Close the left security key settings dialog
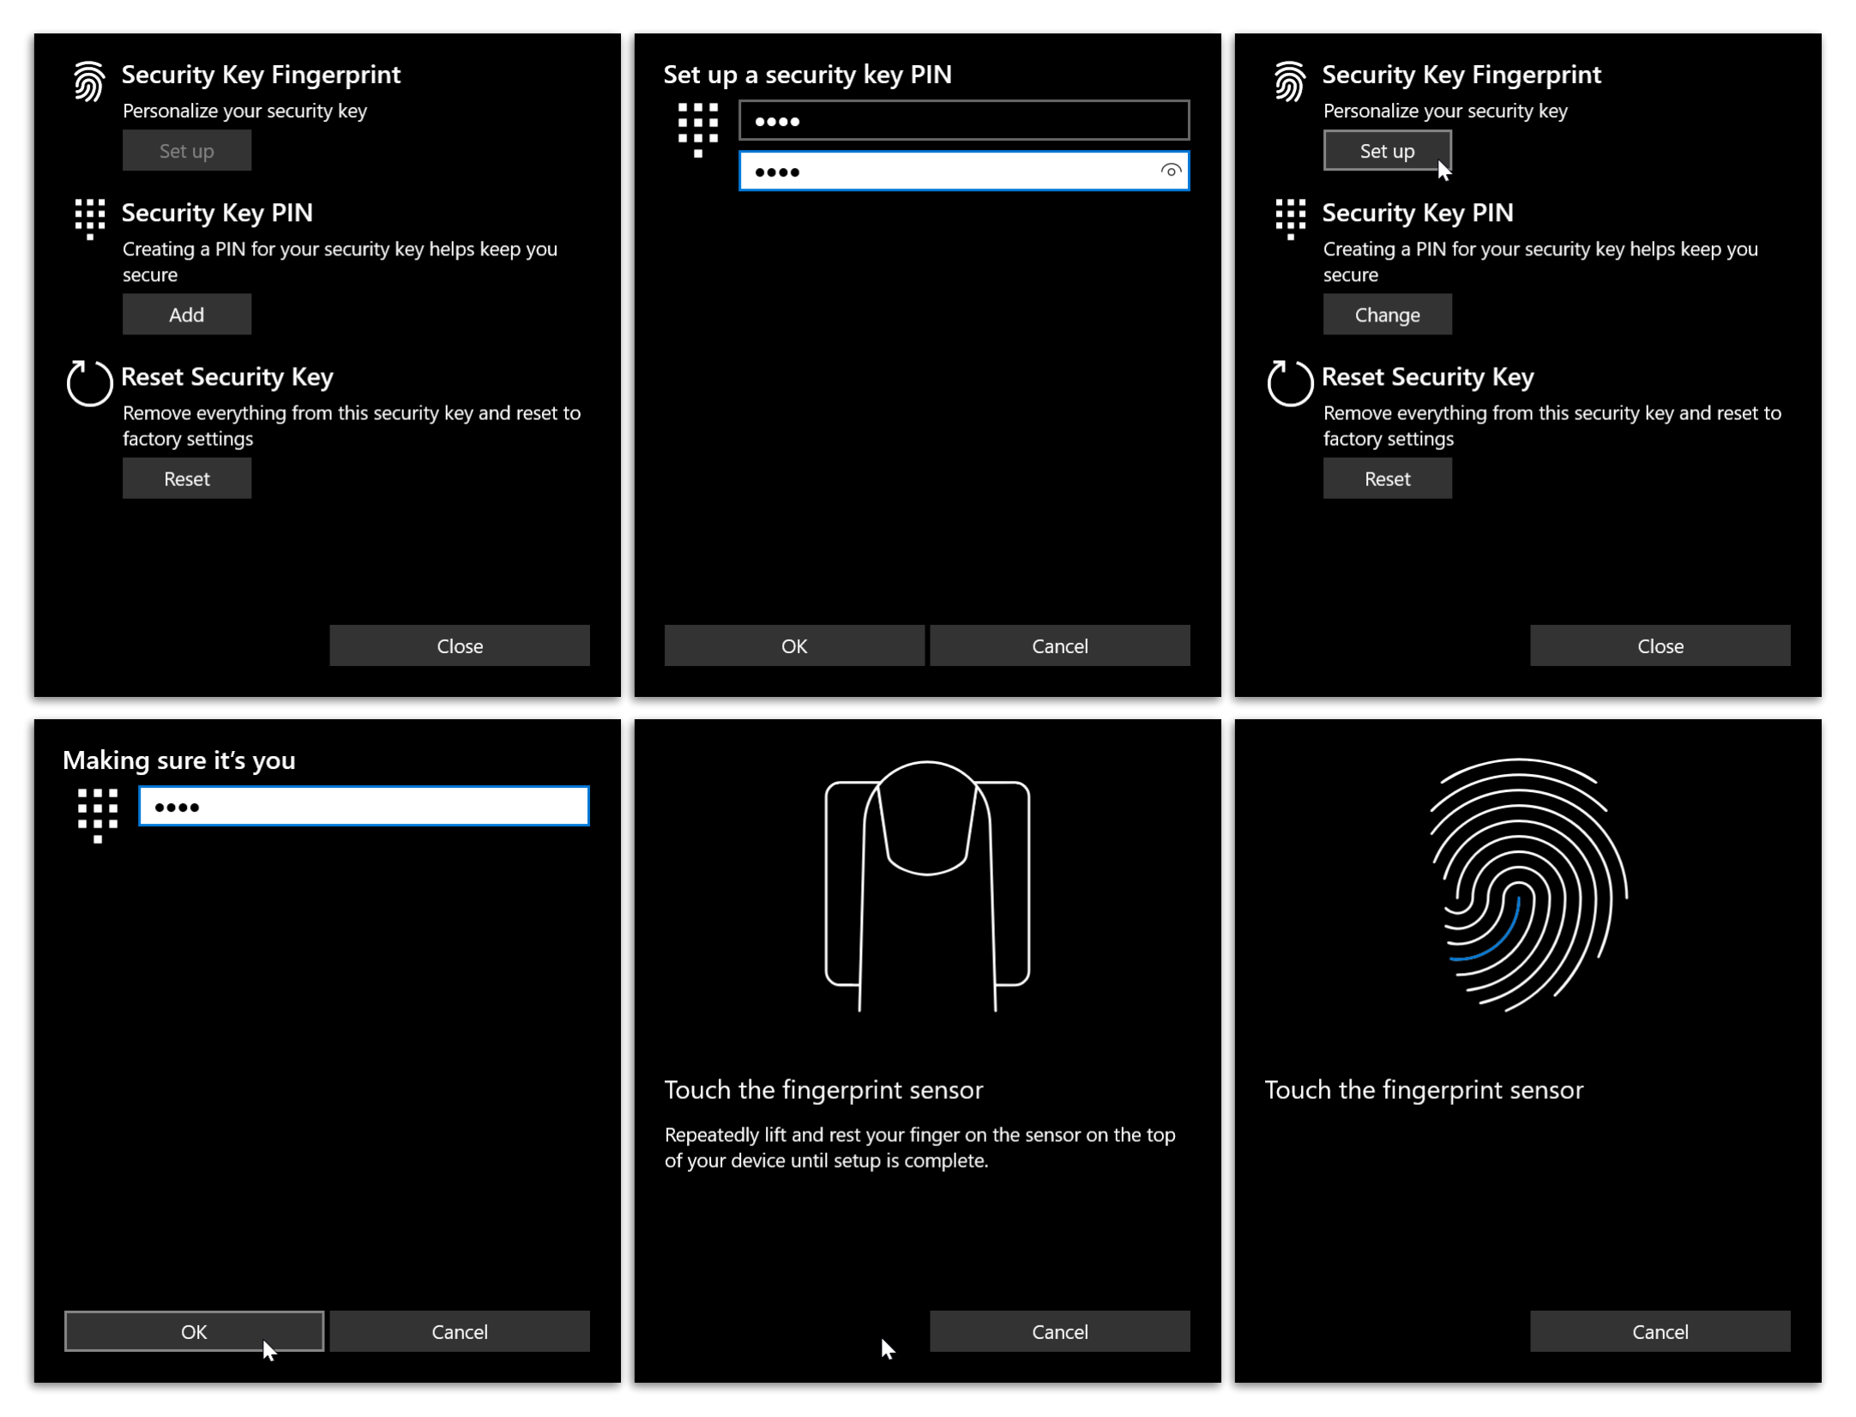Screen dimensions: 1856x1417 (460, 645)
